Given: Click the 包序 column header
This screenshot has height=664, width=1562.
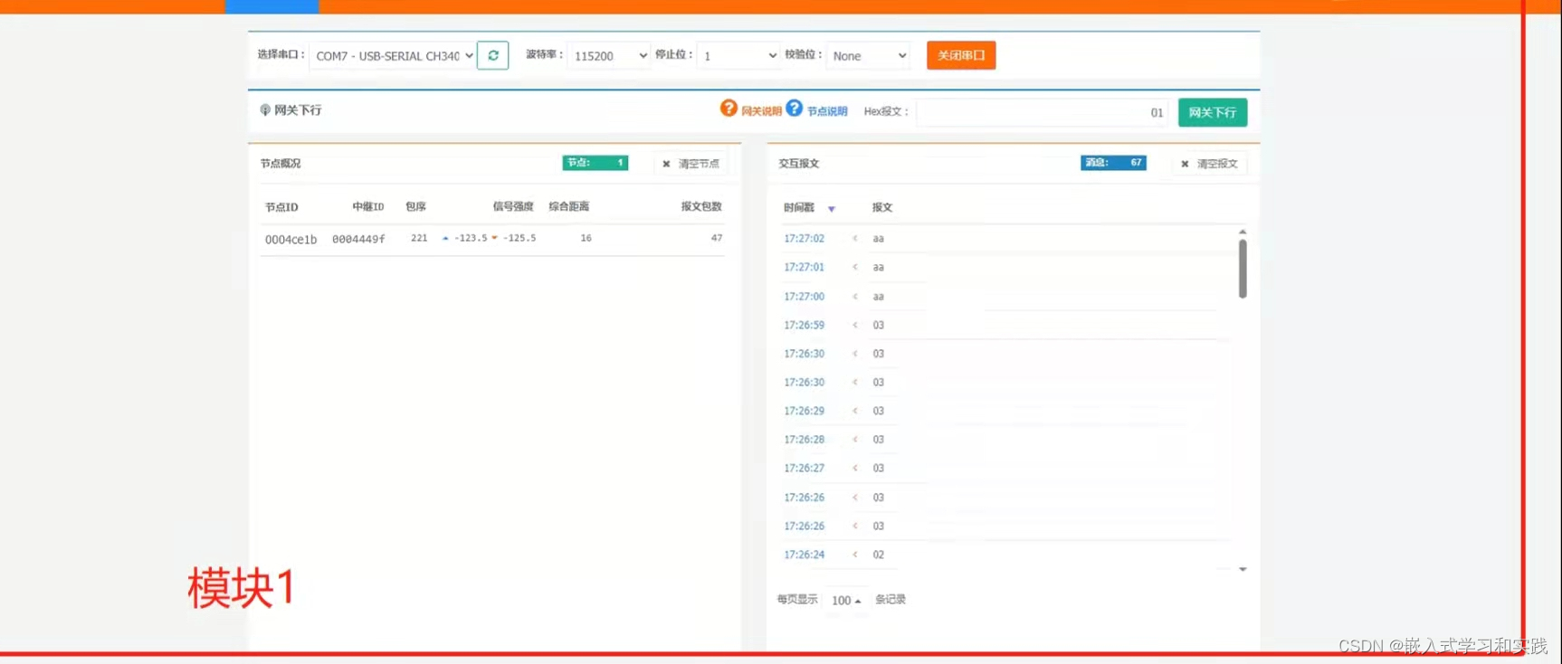Looking at the screenshot, I should pos(415,206).
